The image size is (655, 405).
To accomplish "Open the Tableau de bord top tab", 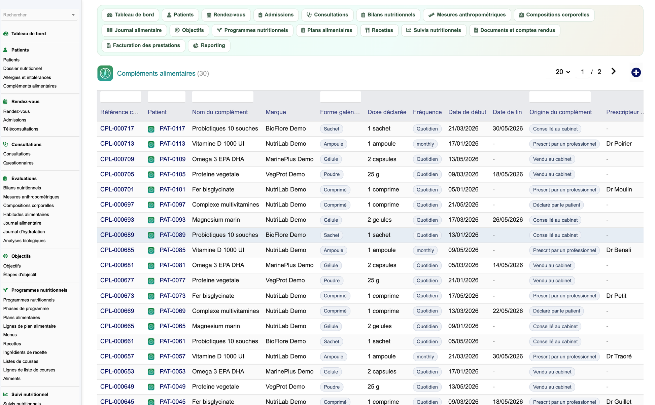I will point(130,15).
